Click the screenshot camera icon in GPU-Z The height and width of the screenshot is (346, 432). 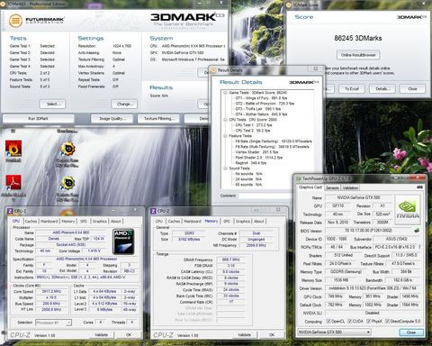click(420, 187)
